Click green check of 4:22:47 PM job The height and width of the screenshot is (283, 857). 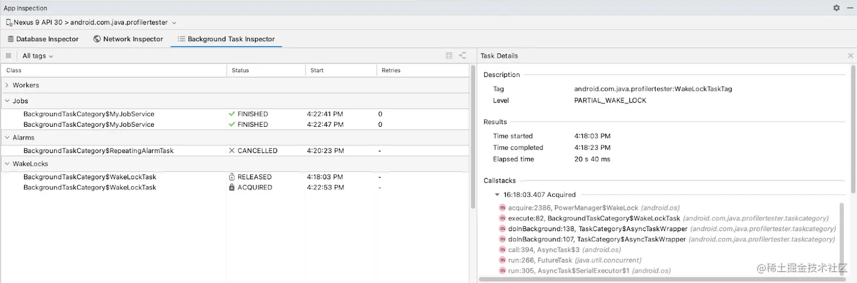232,124
